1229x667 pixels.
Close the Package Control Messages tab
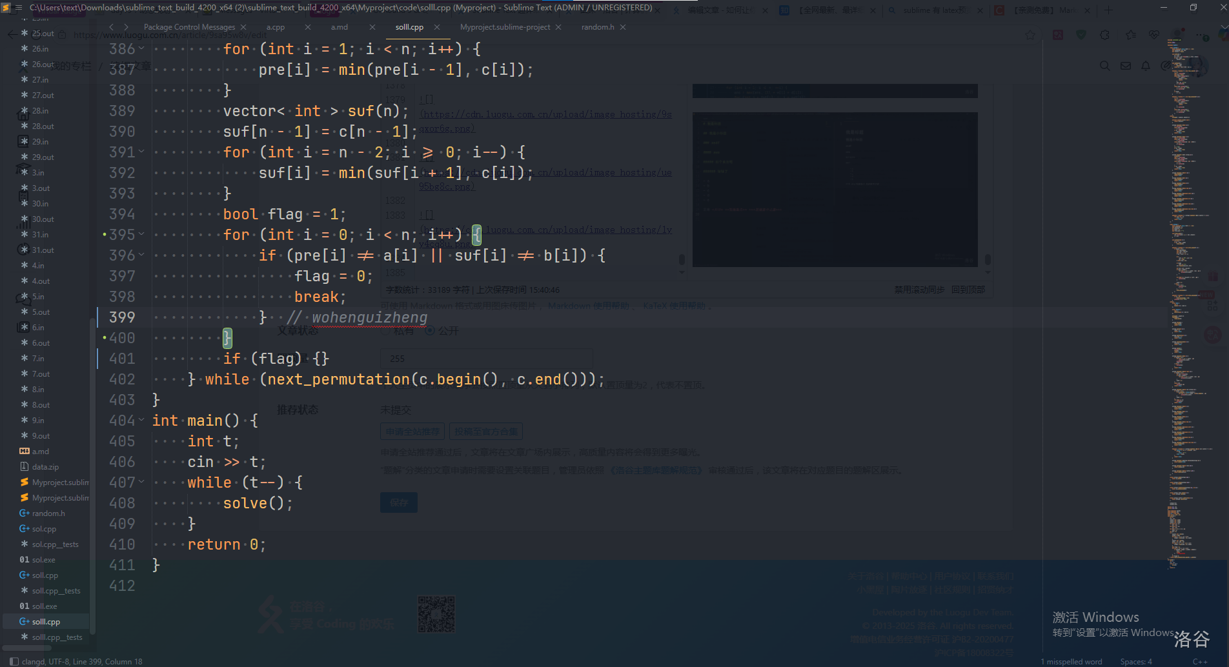[x=243, y=27]
